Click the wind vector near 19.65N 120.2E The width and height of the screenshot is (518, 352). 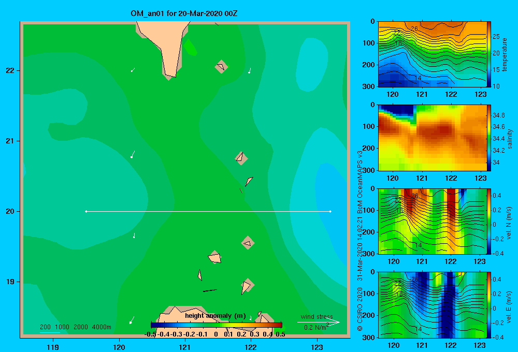(134, 236)
